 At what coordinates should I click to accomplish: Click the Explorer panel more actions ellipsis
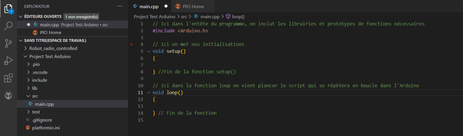point(120,6)
